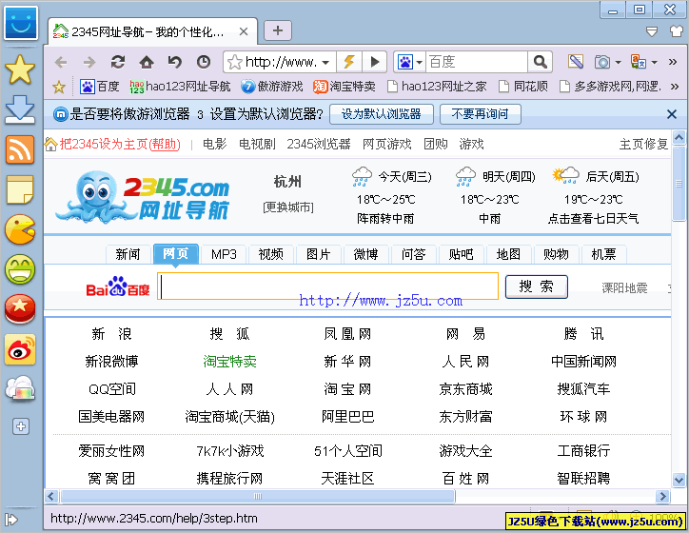Open the 淘宝特卖 green link

(229, 361)
